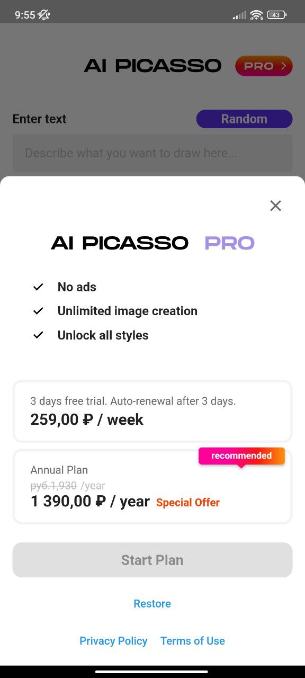The image size is (305, 678).
Task: Tap the checkmark beside No ads
Action: pyautogui.click(x=38, y=287)
